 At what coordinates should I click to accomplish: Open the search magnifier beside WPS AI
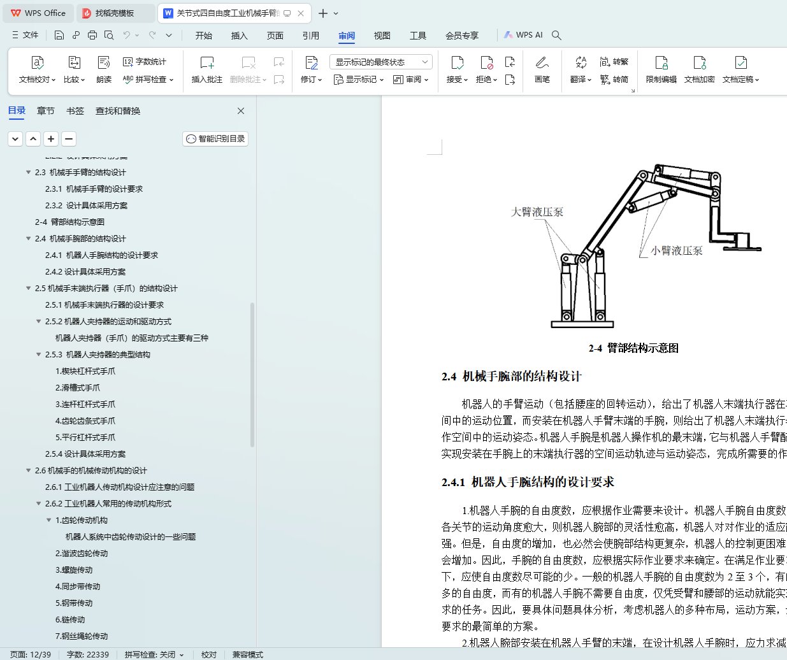tap(556, 35)
